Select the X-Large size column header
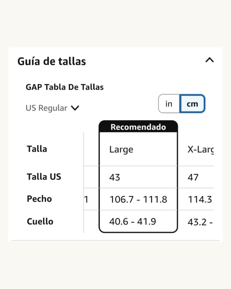 point(200,150)
